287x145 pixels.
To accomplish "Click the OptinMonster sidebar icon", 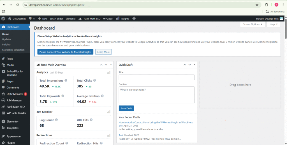I will click(x=3, y=94).
